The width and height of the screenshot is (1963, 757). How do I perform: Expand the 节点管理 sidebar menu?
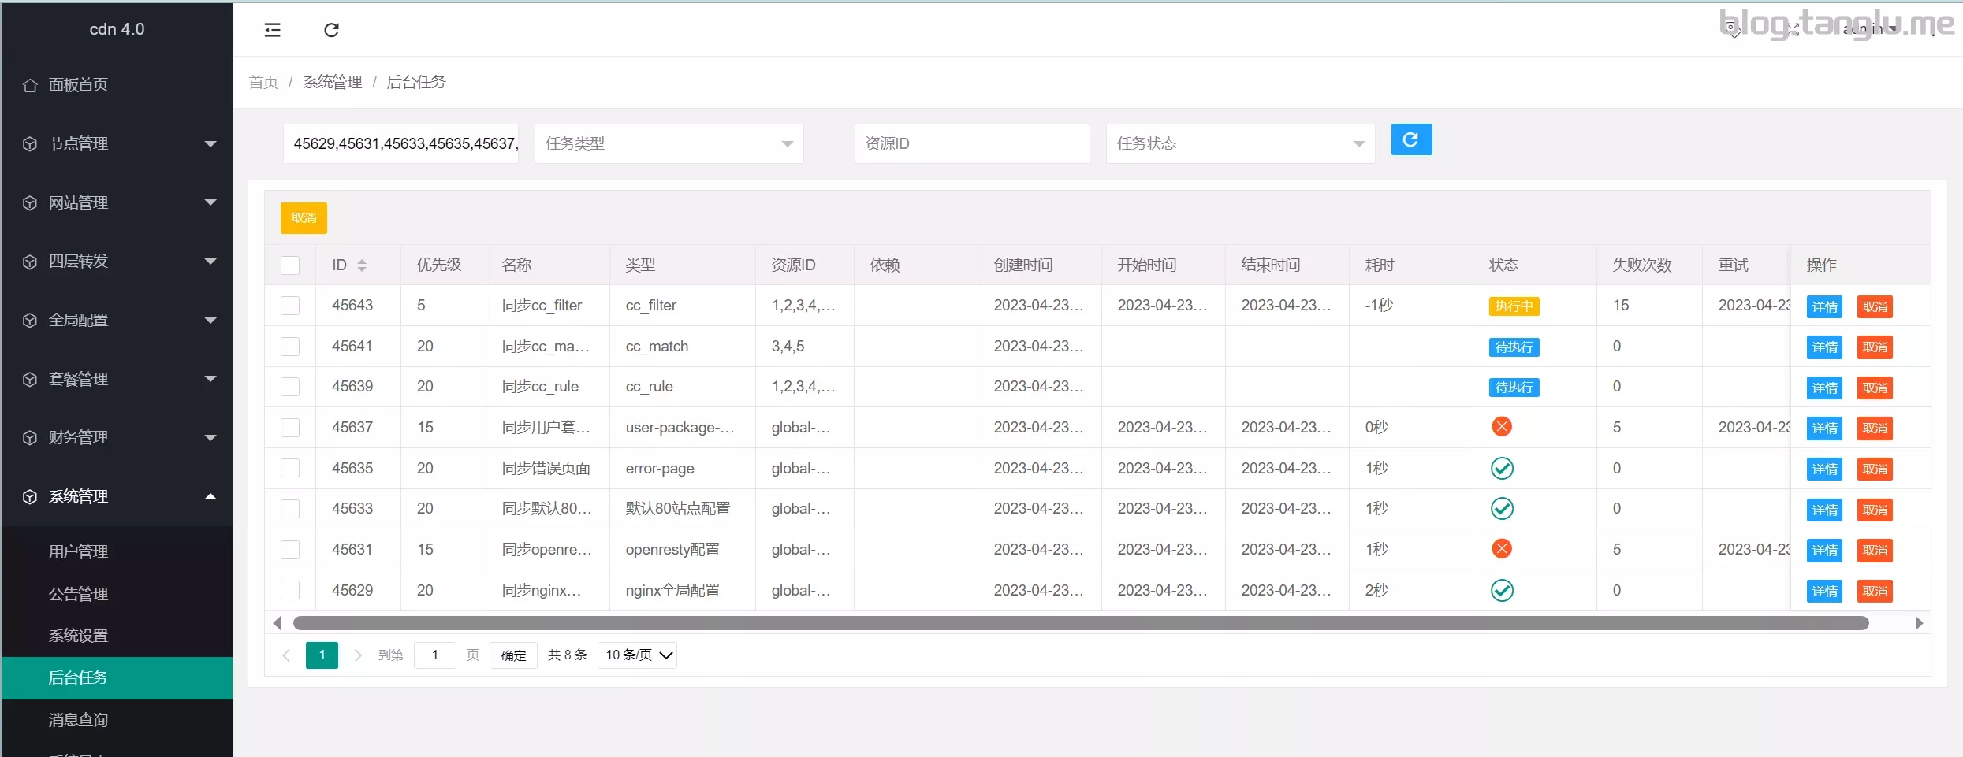pos(117,144)
